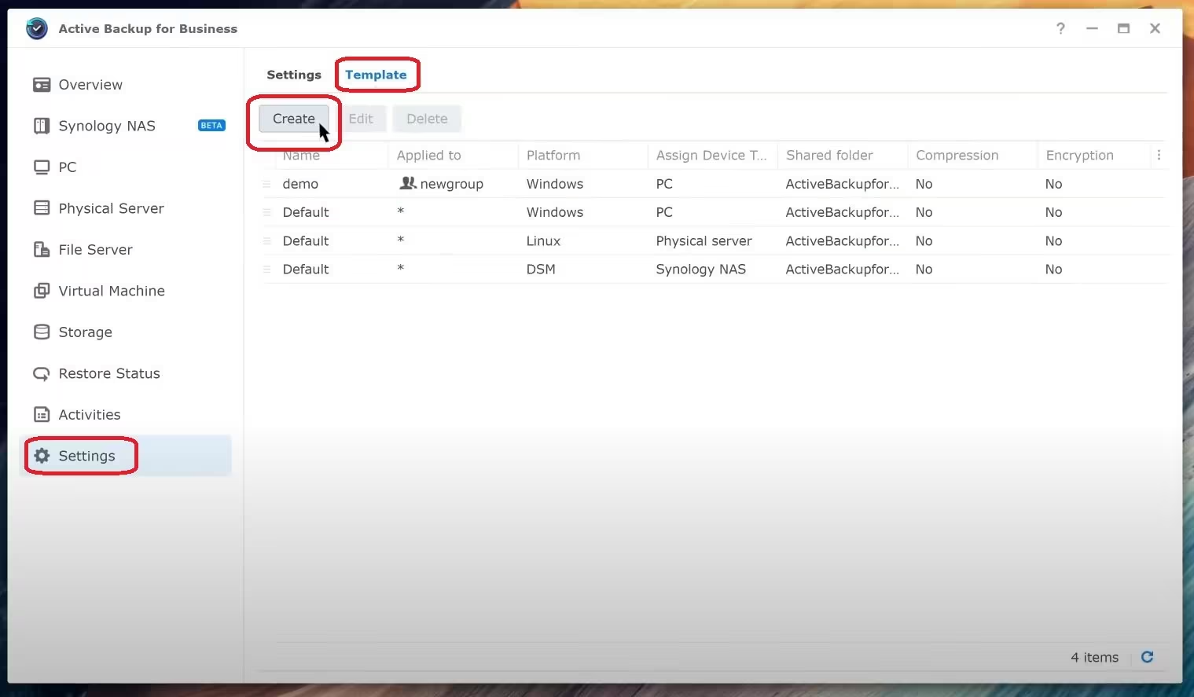This screenshot has width=1194, height=697.
Task: Minimize the Active Backup for Business window
Action: (x=1092, y=28)
